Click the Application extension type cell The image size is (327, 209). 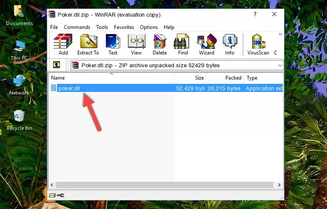coord(264,88)
